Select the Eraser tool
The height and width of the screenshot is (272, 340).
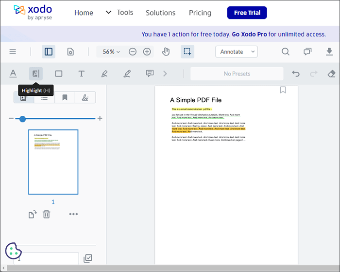point(331,73)
